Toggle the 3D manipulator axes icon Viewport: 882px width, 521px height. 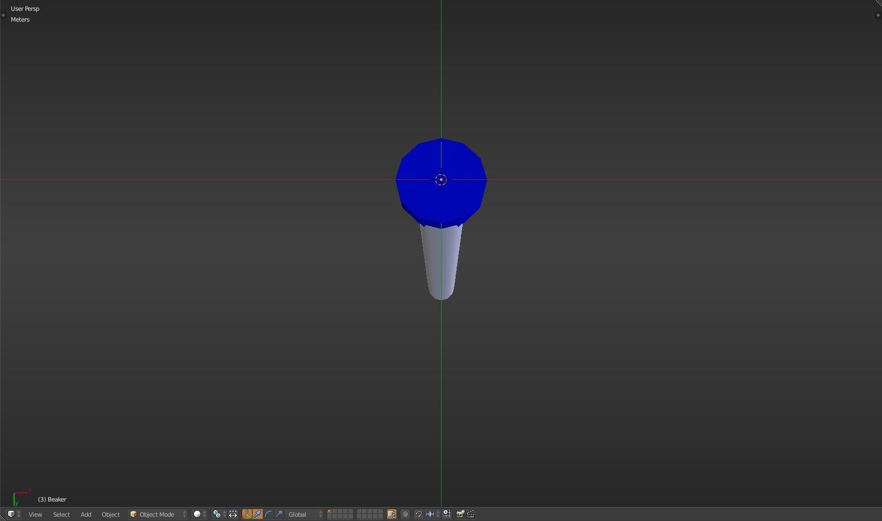coord(247,514)
